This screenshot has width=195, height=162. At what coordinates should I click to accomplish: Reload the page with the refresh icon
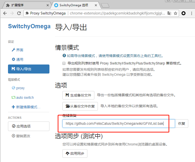(19, 13)
